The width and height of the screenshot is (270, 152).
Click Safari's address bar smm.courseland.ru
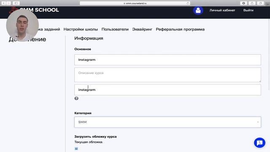click(135, 3)
